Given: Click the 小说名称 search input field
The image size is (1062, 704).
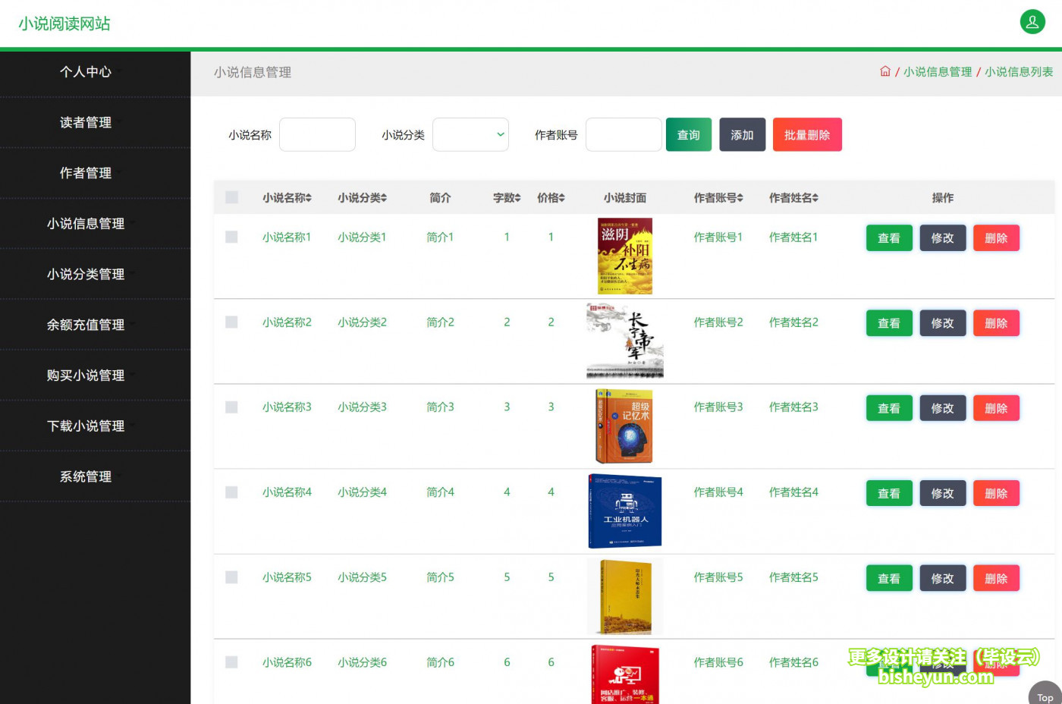Looking at the screenshot, I should pyautogui.click(x=317, y=134).
